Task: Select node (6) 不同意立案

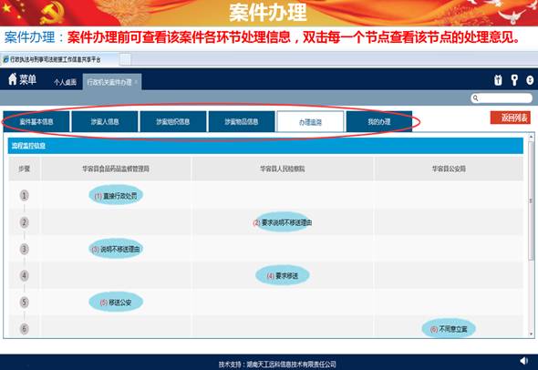Action: coord(449,329)
